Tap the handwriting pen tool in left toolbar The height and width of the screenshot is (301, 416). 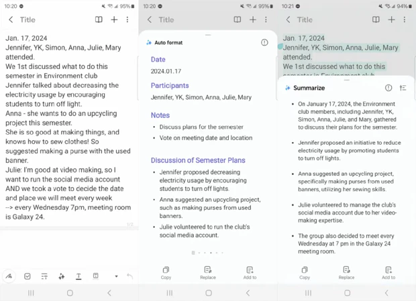click(9, 276)
